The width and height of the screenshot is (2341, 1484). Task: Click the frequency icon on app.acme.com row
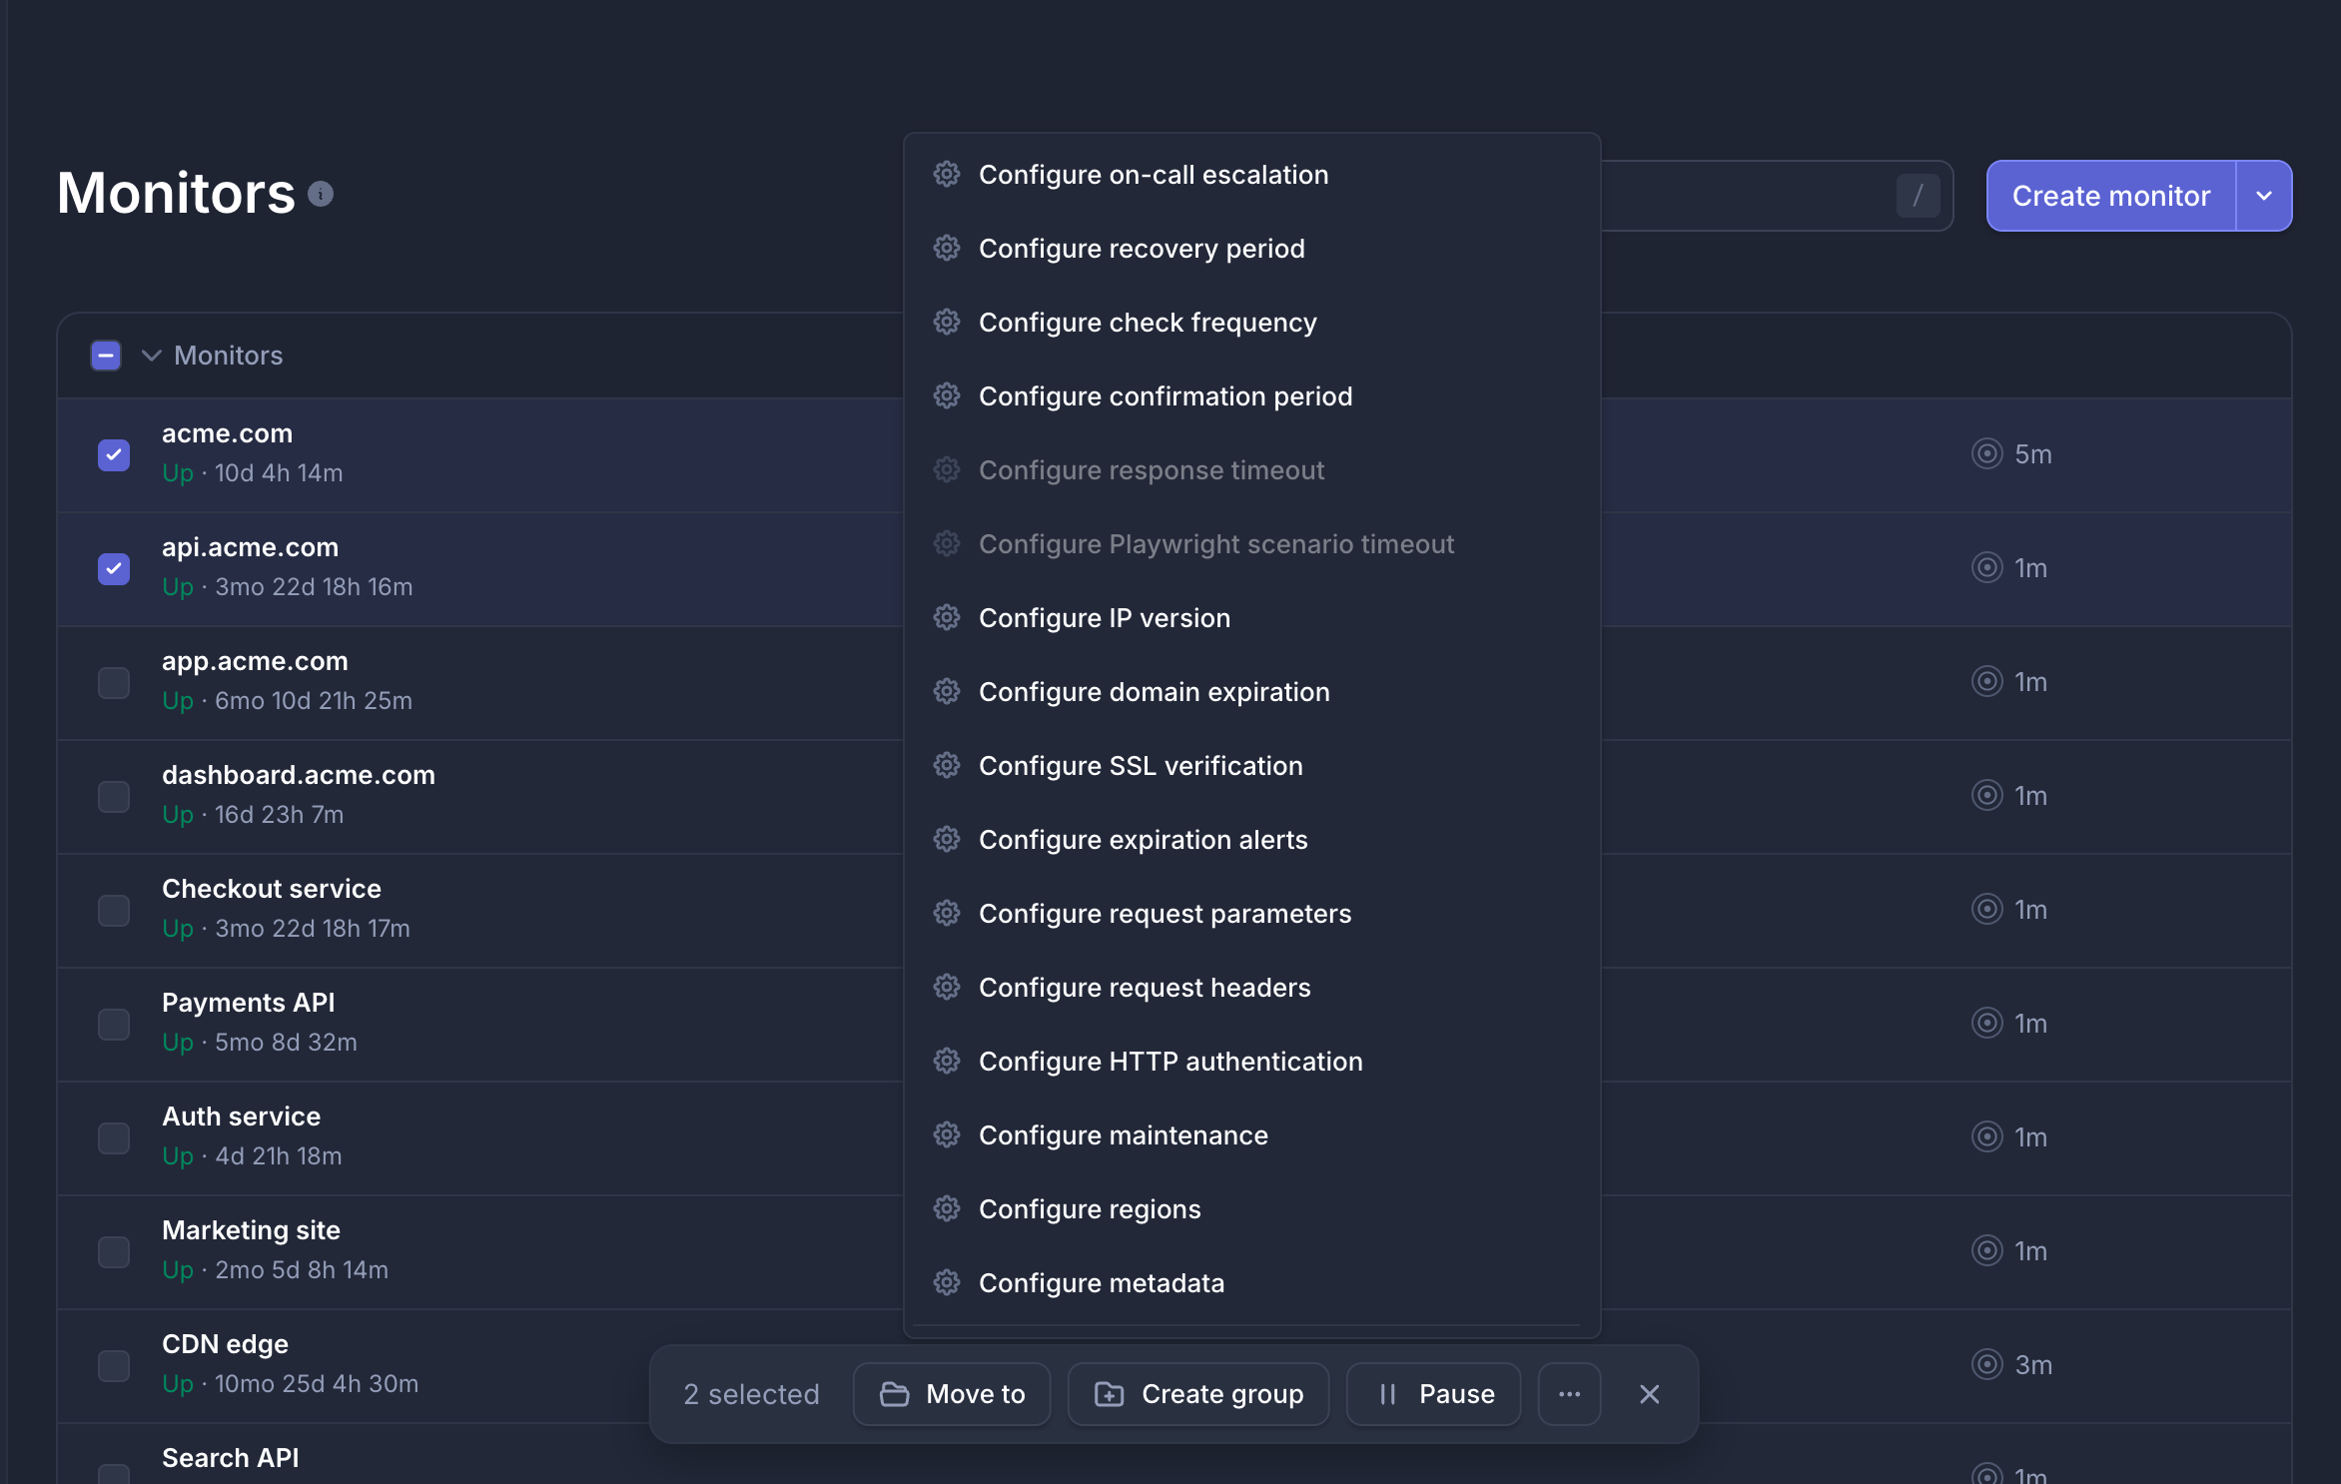[1987, 682]
